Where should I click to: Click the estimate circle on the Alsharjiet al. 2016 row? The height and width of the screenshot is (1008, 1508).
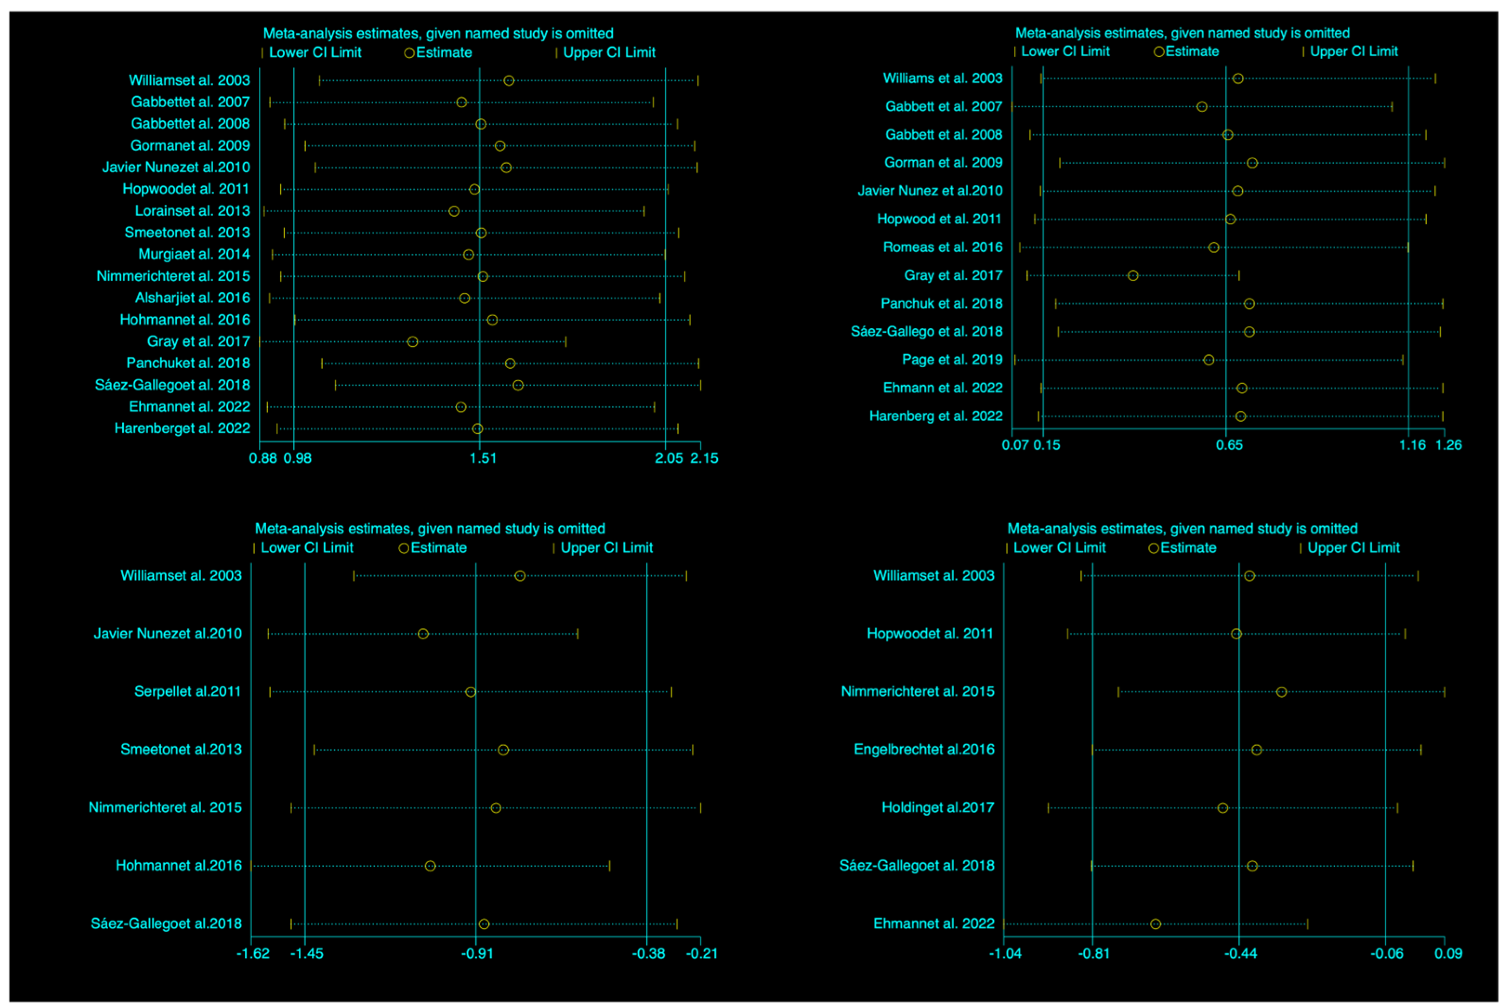(465, 298)
